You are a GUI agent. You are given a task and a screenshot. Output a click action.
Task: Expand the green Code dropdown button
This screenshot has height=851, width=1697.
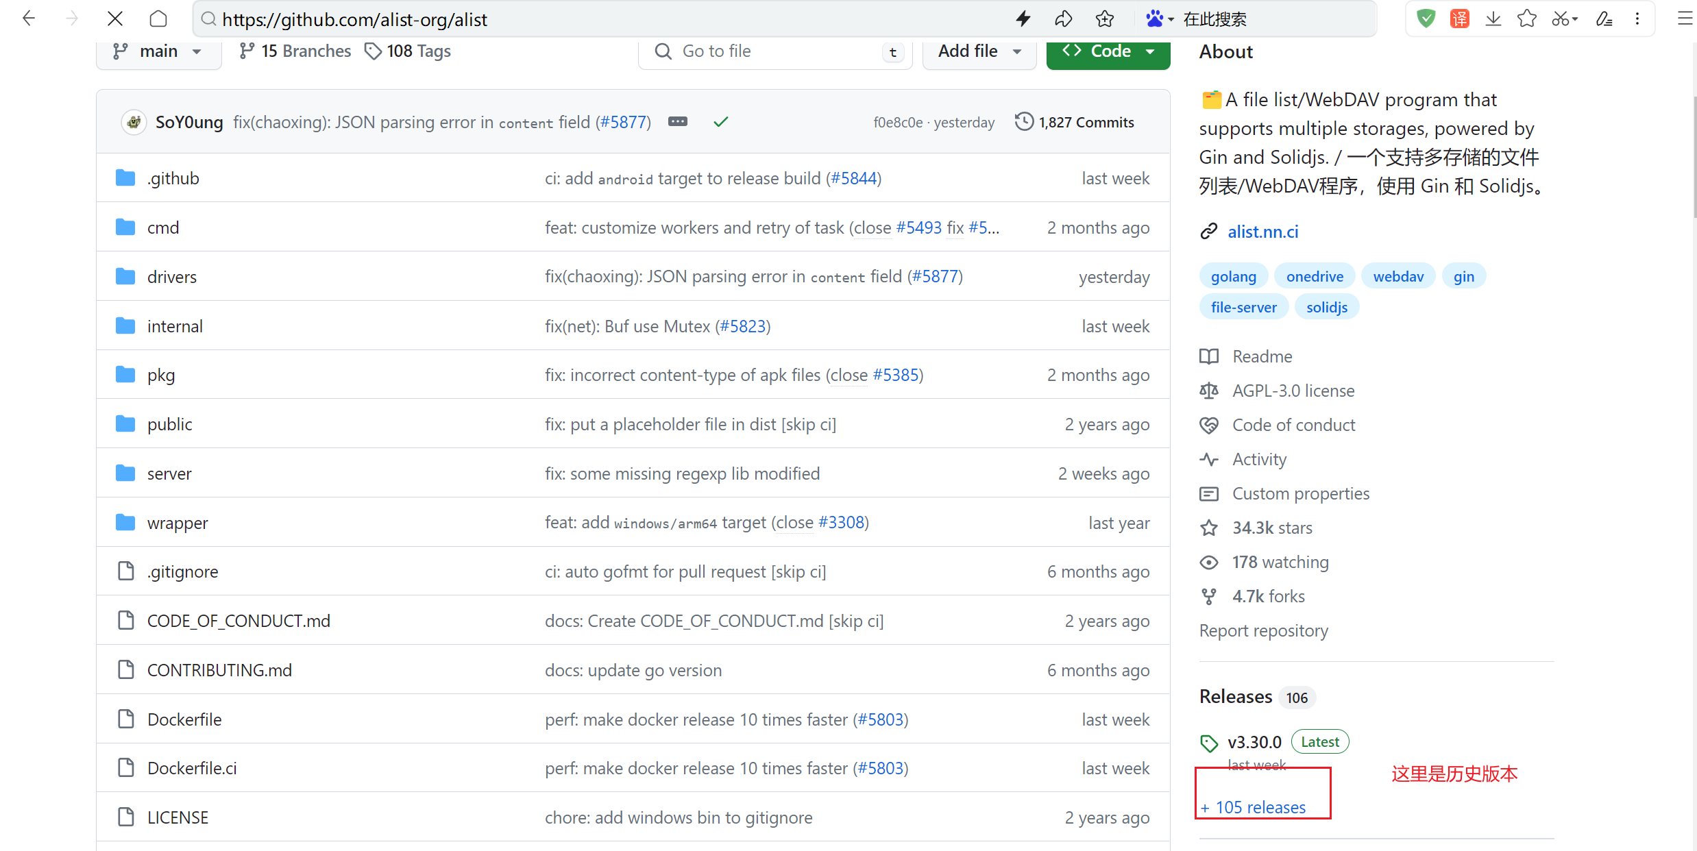pos(1108,51)
